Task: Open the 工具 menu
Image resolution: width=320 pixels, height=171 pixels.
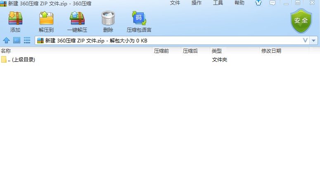Action: click(x=218, y=3)
